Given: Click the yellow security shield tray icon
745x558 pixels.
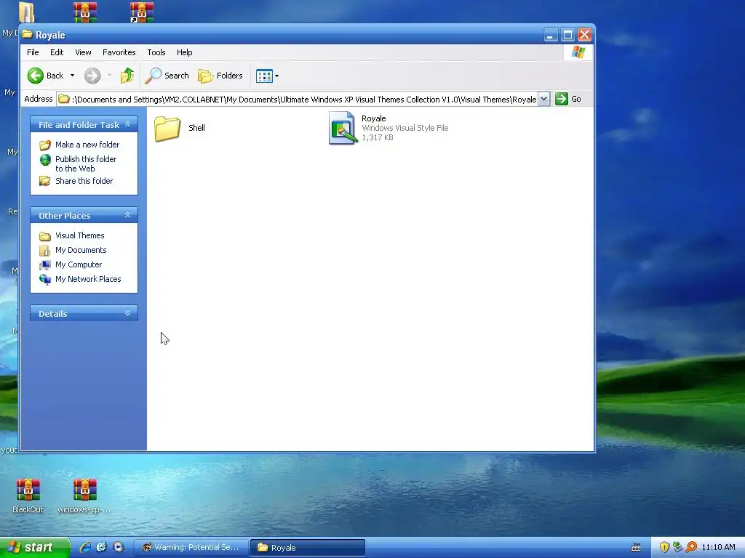Looking at the screenshot, I should pos(664,547).
